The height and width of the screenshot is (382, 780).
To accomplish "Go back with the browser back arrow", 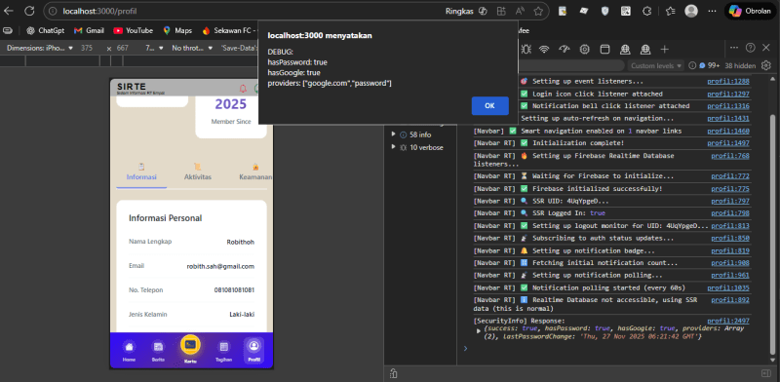I will [9, 11].
